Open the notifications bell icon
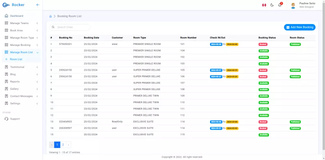325x160 pixels. tap(280, 5)
